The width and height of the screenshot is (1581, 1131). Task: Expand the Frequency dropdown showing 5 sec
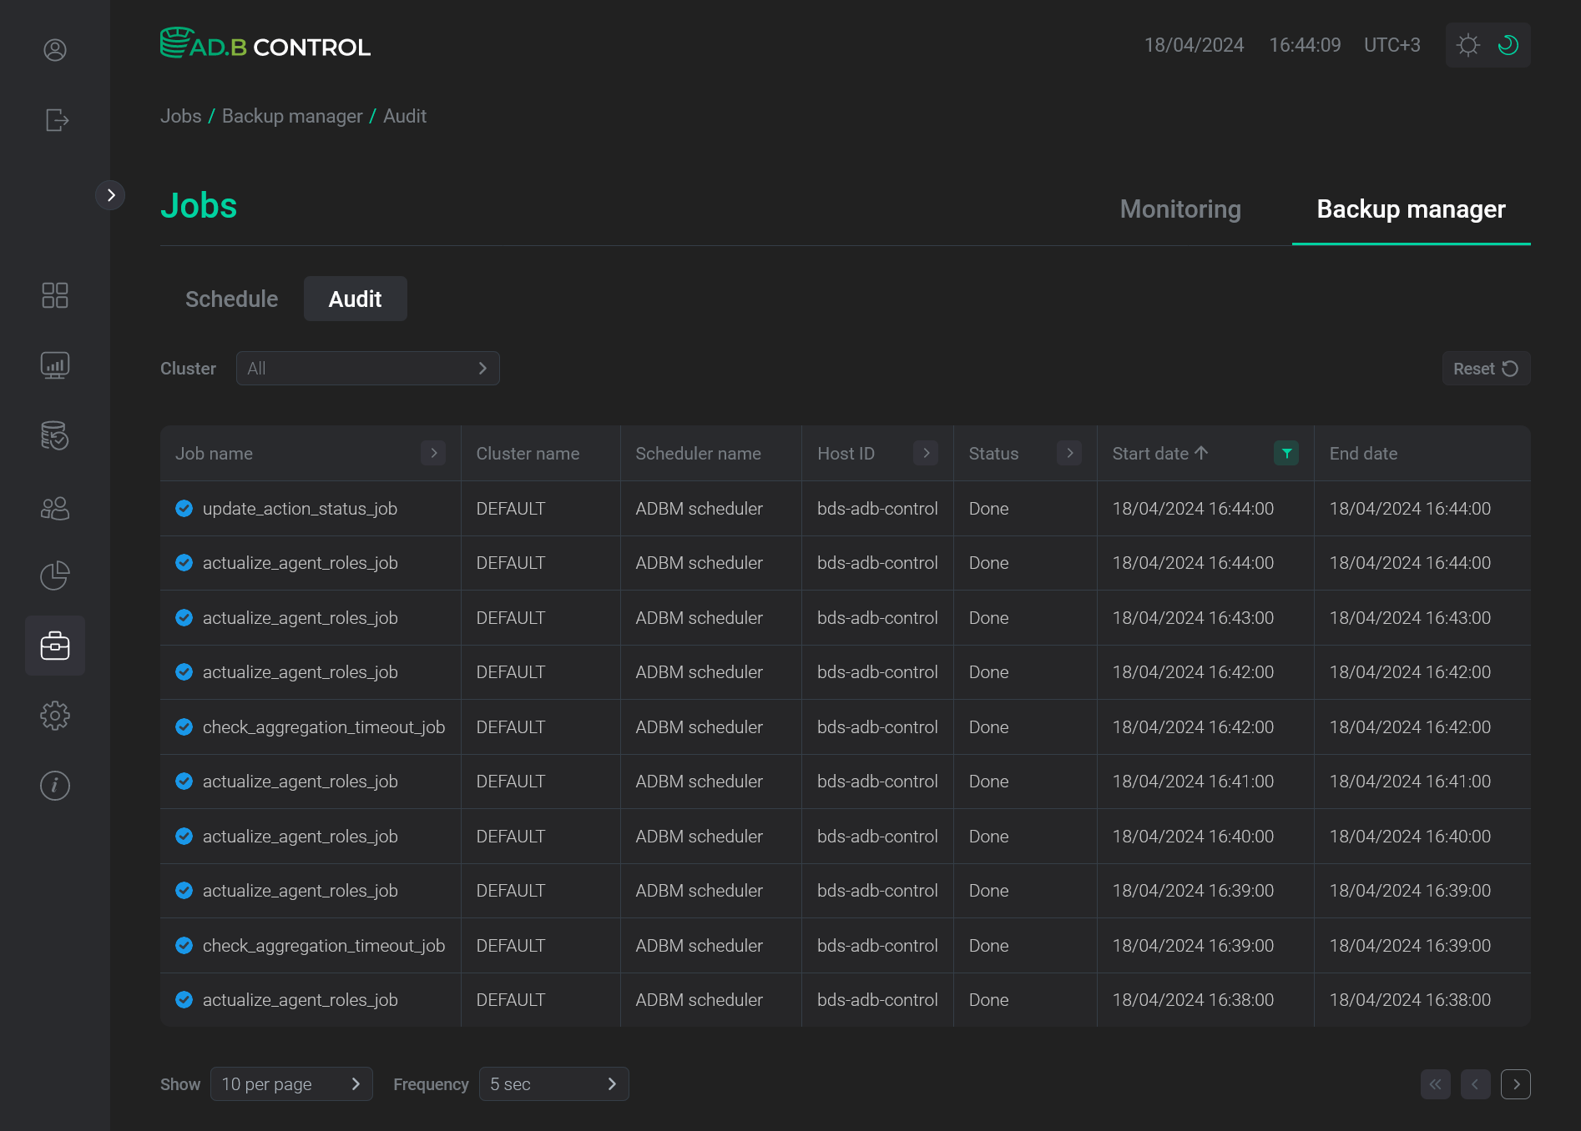pos(553,1083)
